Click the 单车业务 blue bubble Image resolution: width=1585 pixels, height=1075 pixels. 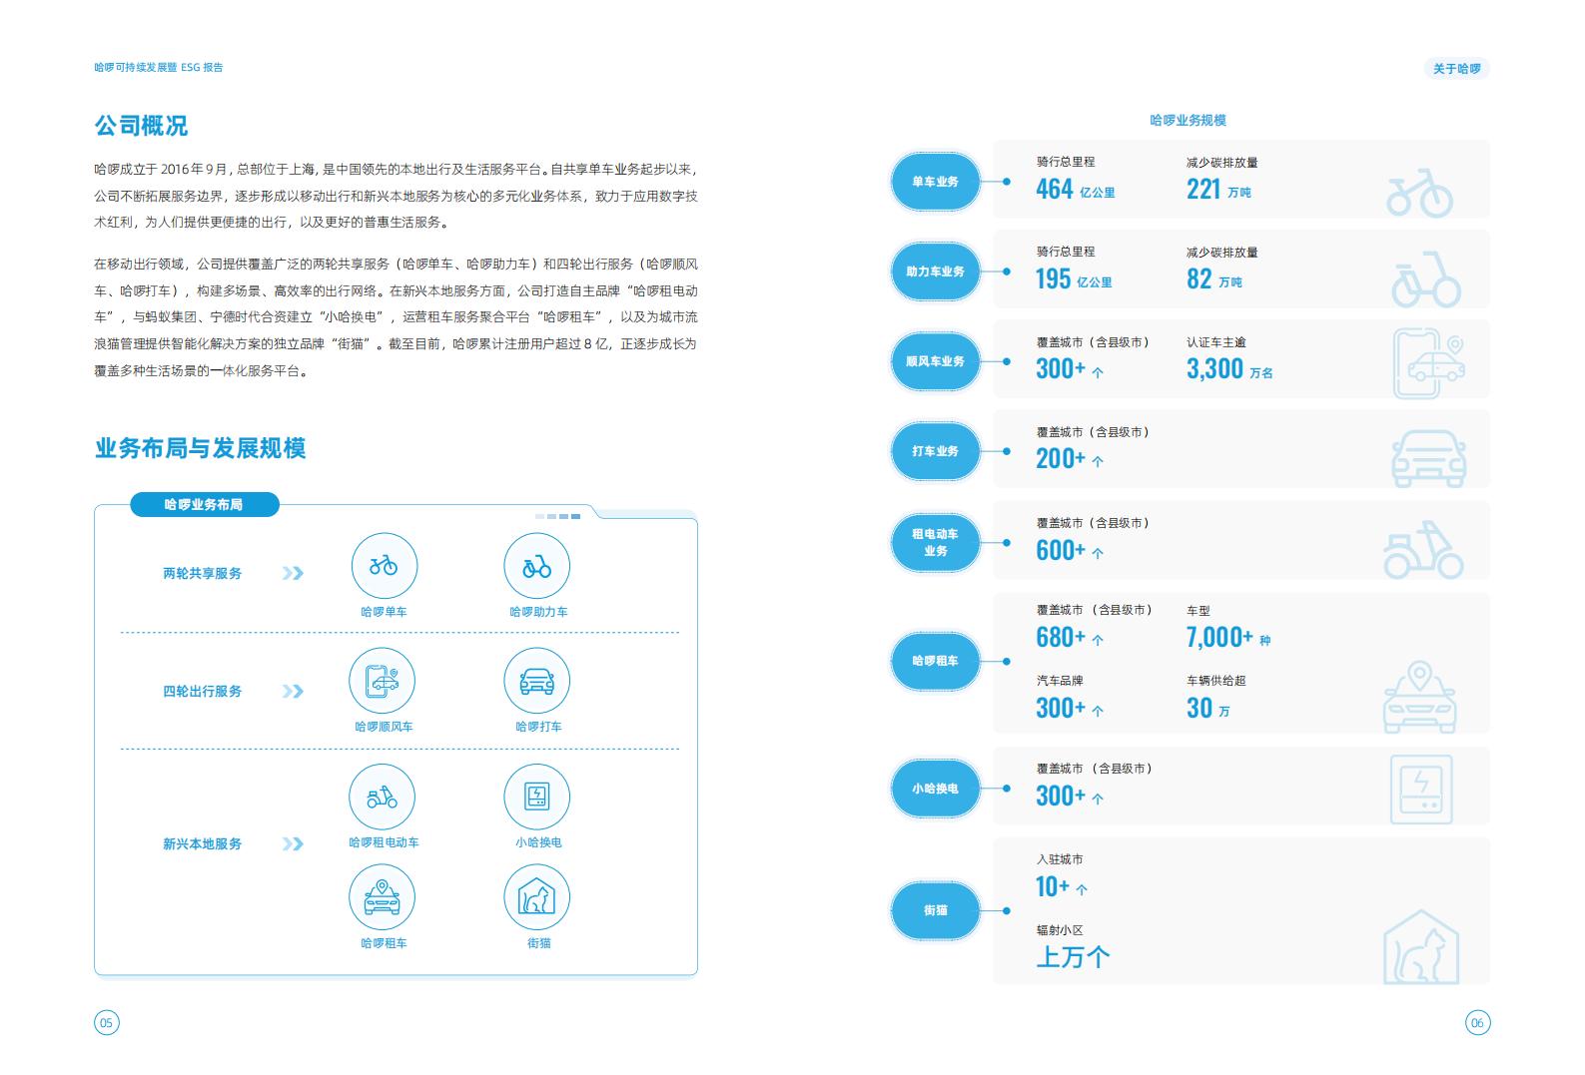935,182
